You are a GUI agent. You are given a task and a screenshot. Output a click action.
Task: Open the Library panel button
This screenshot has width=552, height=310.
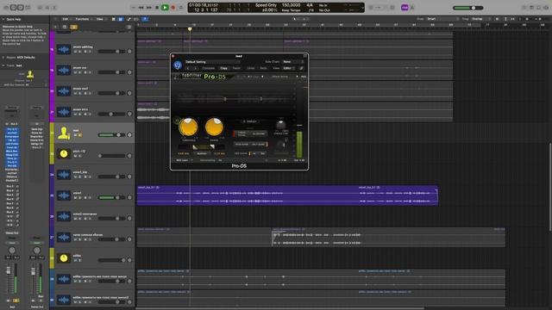(6, 8)
